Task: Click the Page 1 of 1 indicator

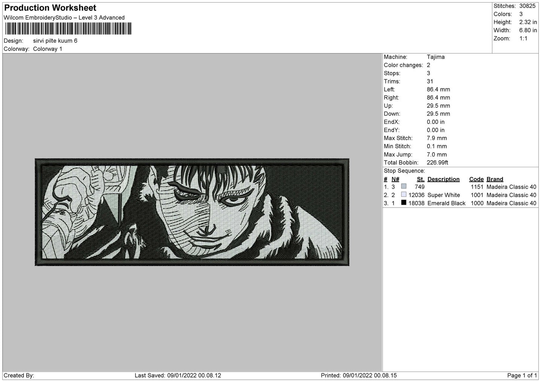Action: (x=522, y=375)
